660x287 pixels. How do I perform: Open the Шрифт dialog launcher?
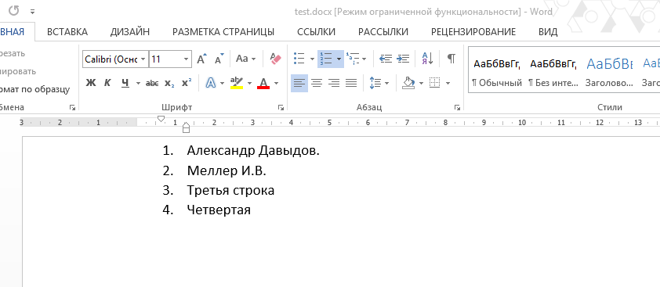tap(281, 108)
